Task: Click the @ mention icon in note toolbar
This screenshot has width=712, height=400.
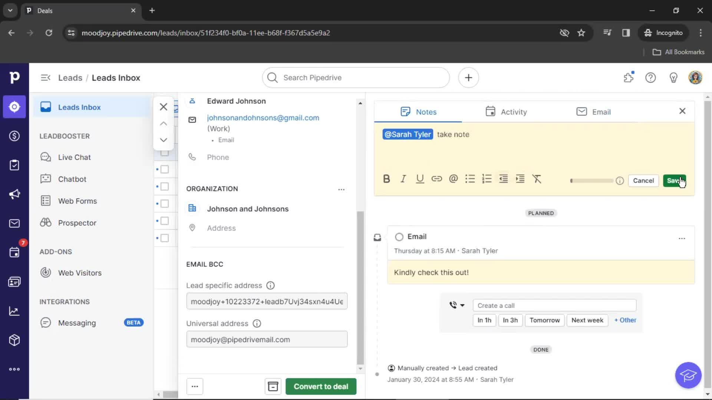Action: tap(453, 179)
